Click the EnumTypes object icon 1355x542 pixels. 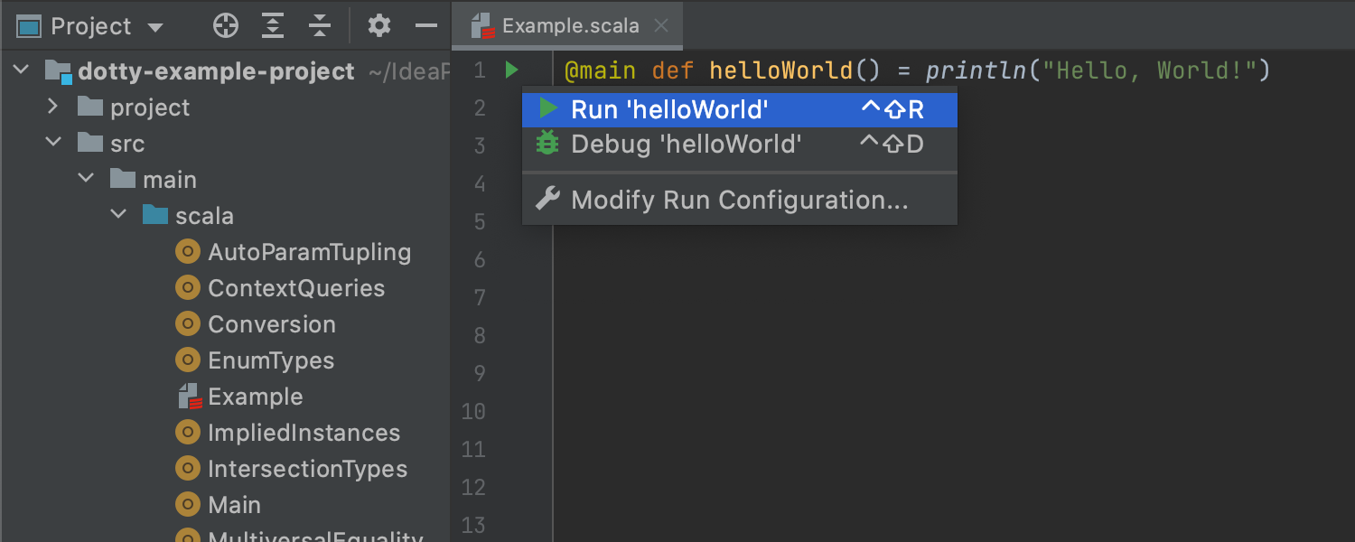pos(187,360)
